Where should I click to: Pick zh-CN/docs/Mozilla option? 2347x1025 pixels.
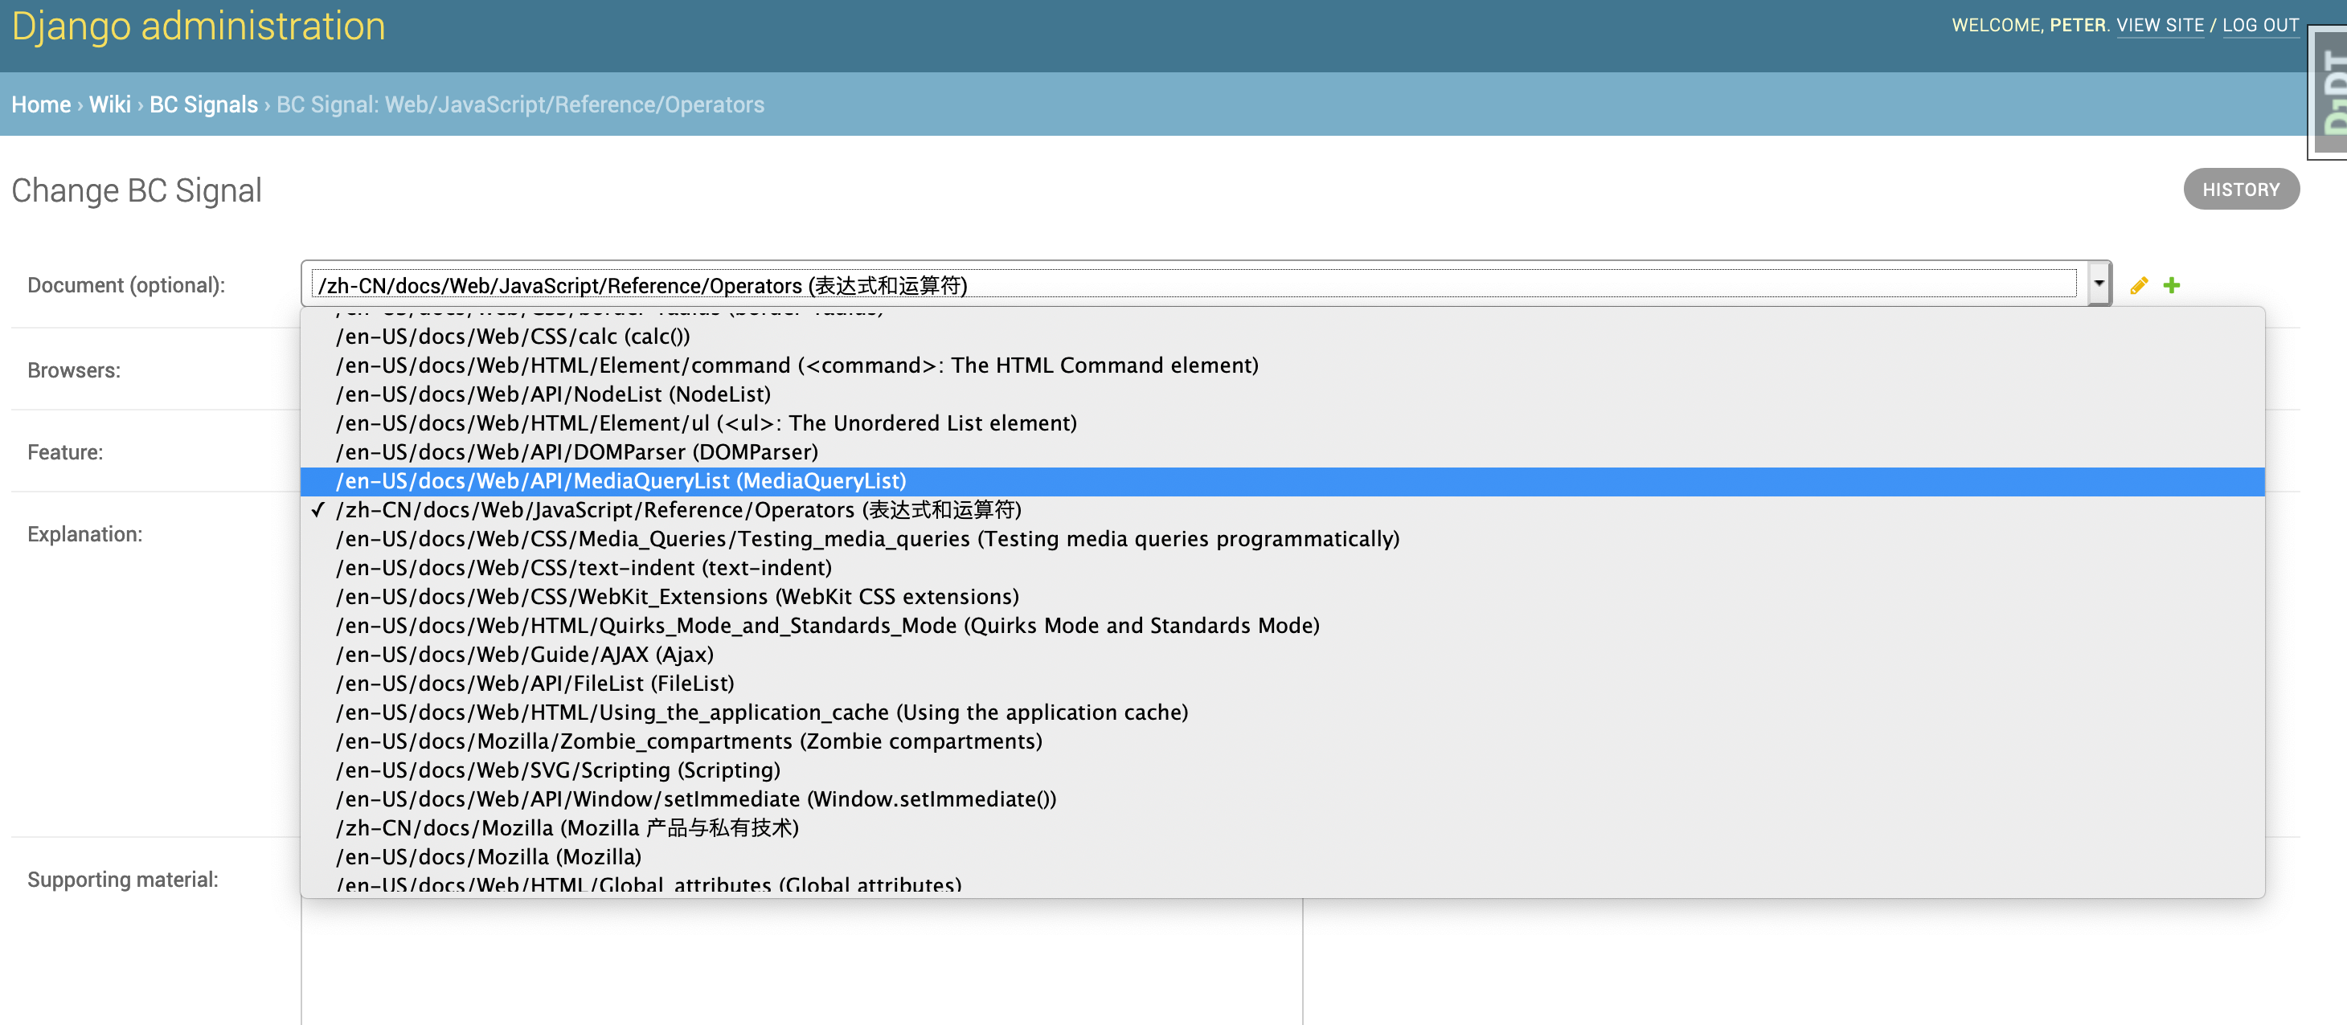pos(1282,828)
